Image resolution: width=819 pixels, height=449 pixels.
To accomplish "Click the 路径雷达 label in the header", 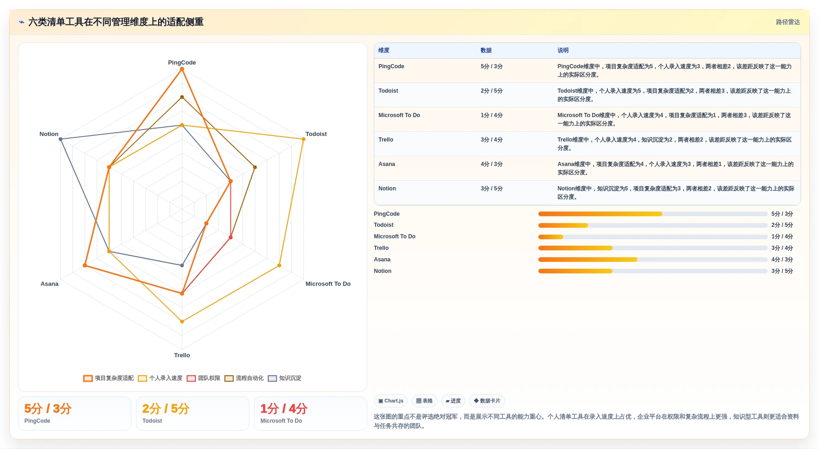I will point(788,22).
